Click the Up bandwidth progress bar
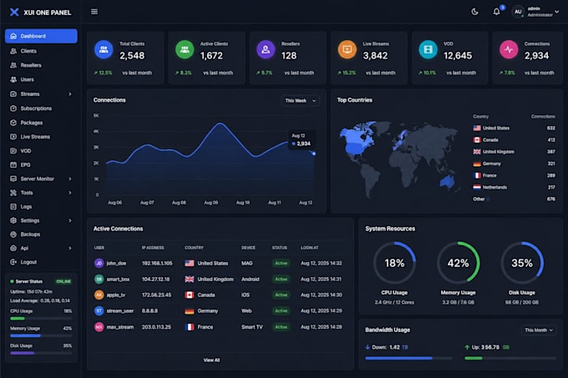Viewport: 568px width, 378px height. tap(510, 358)
